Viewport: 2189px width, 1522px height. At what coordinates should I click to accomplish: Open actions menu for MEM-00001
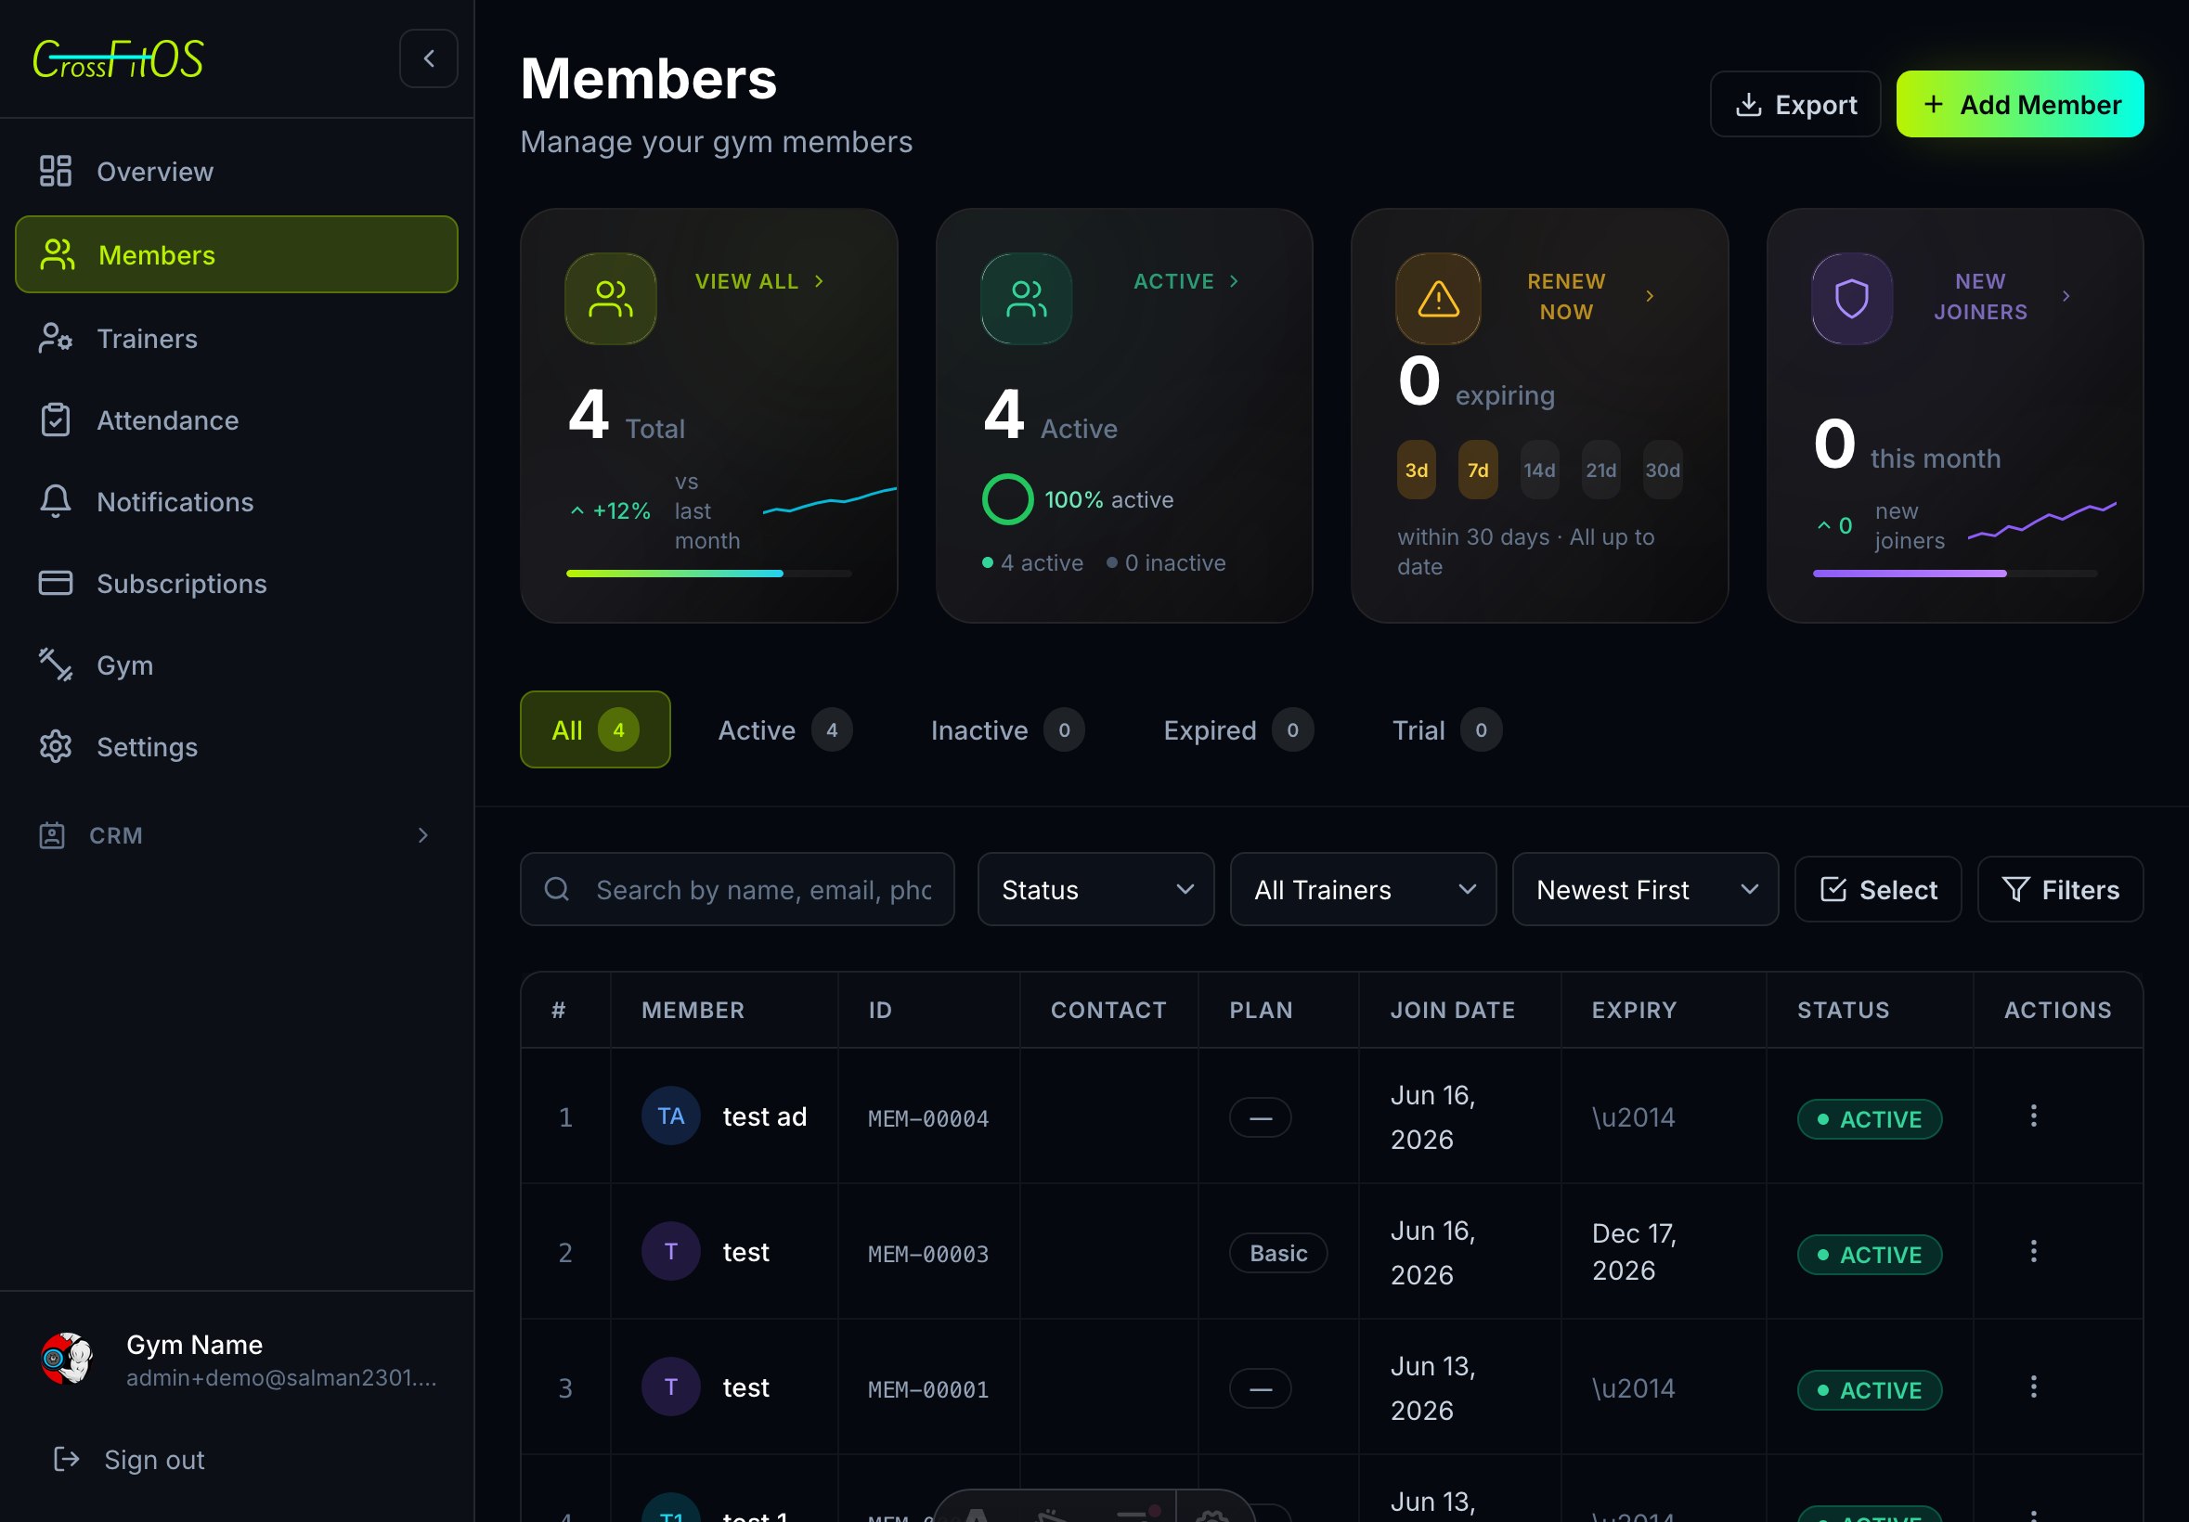(x=2033, y=1387)
